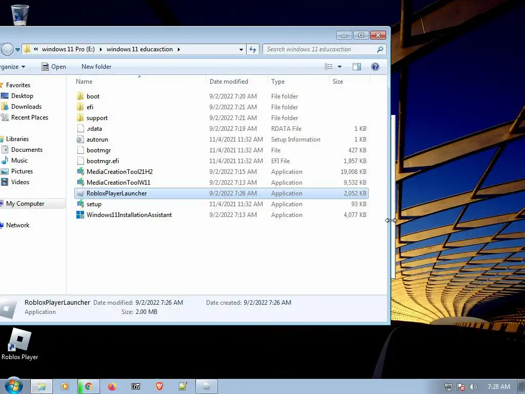
Task: Select Downloads in Favorites
Action: click(26, 107)
